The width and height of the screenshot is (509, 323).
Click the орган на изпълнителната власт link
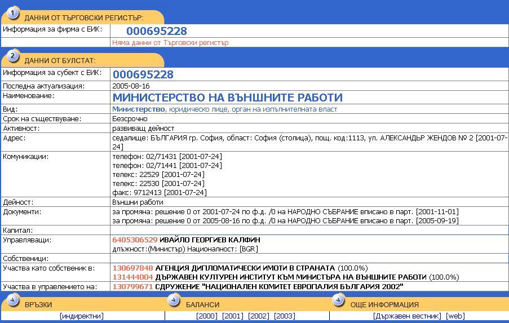tap(284, 109)
